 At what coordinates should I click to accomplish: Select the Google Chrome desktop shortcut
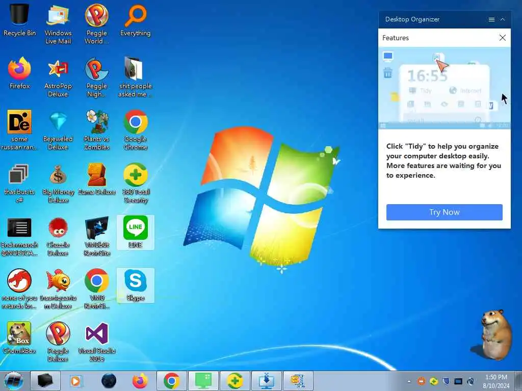(135, 130)
